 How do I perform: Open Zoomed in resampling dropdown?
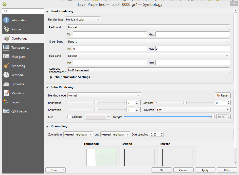pyautogui.click(x=78, y=134)
